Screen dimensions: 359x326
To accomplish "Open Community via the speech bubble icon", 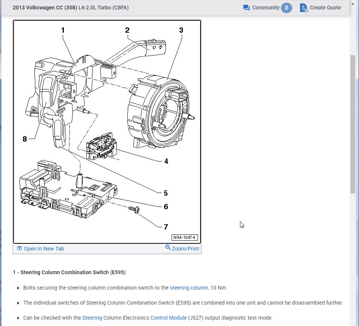I will [x=246, y=8].
